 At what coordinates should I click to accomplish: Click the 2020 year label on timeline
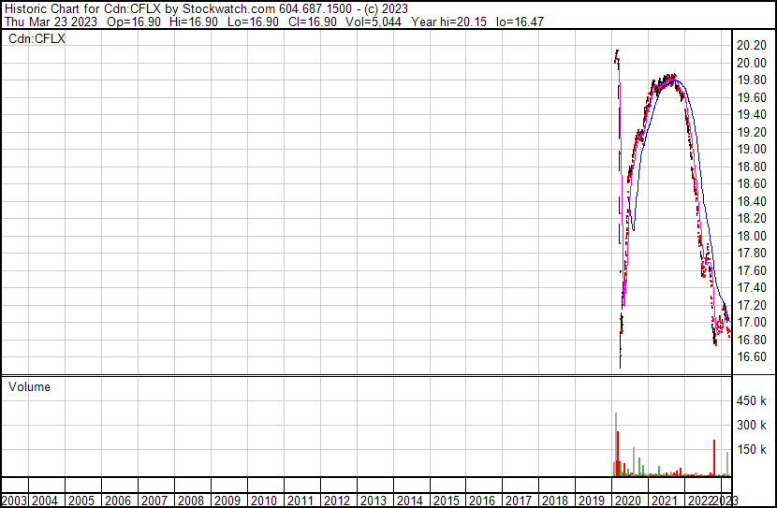(x=626, y=501)
